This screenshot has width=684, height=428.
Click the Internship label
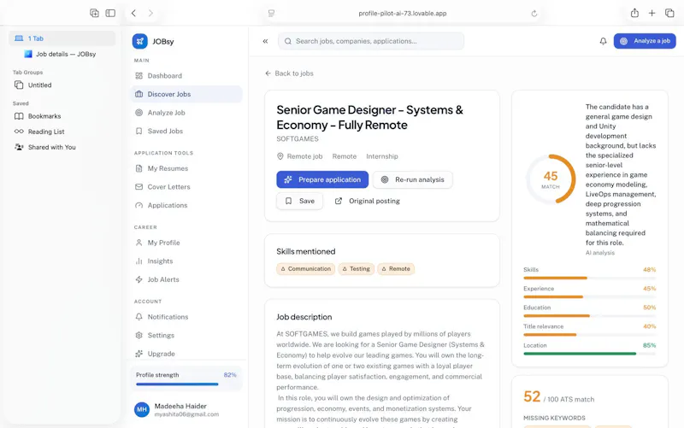click(381, 156)
